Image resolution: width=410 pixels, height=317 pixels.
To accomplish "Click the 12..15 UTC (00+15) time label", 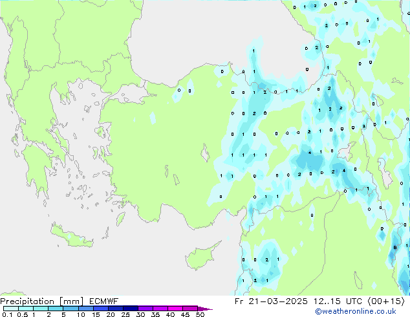I will [360, 301].
